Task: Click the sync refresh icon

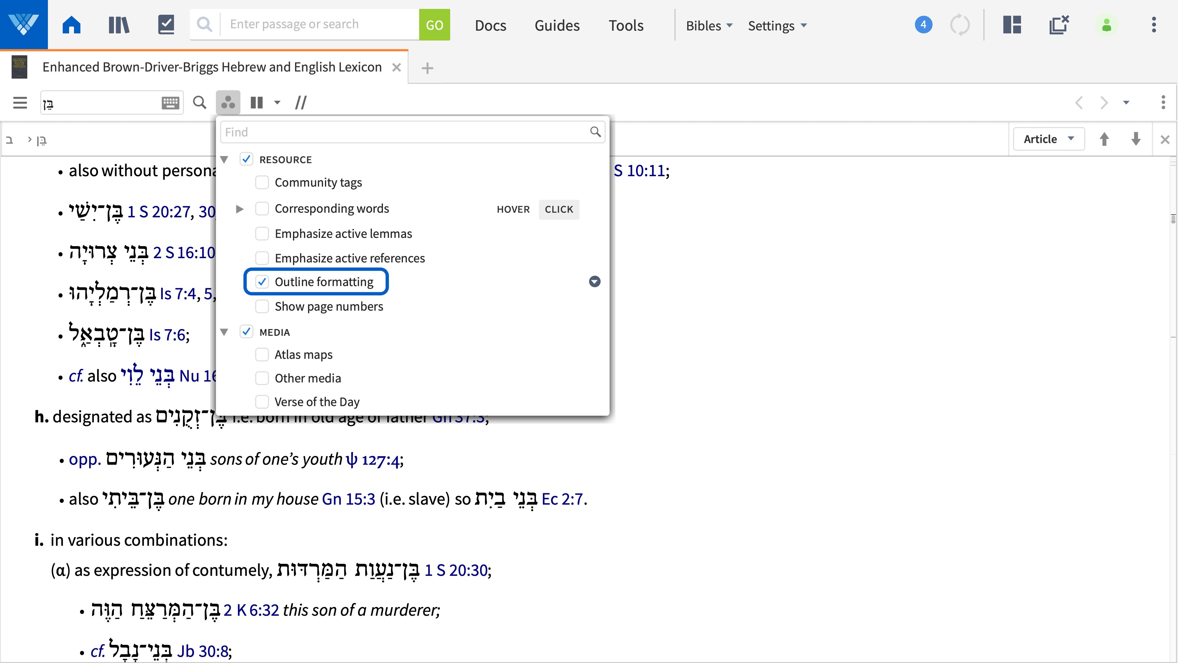Action: [x=960, y=25]
